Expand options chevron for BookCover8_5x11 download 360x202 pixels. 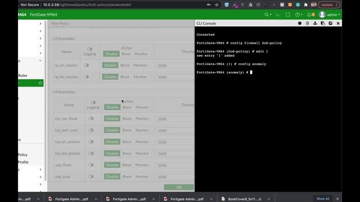click(x=269, y=199)
